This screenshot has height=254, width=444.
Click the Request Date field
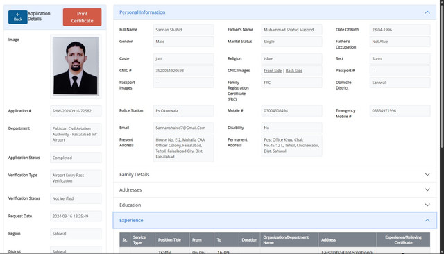tap(76, 216)
